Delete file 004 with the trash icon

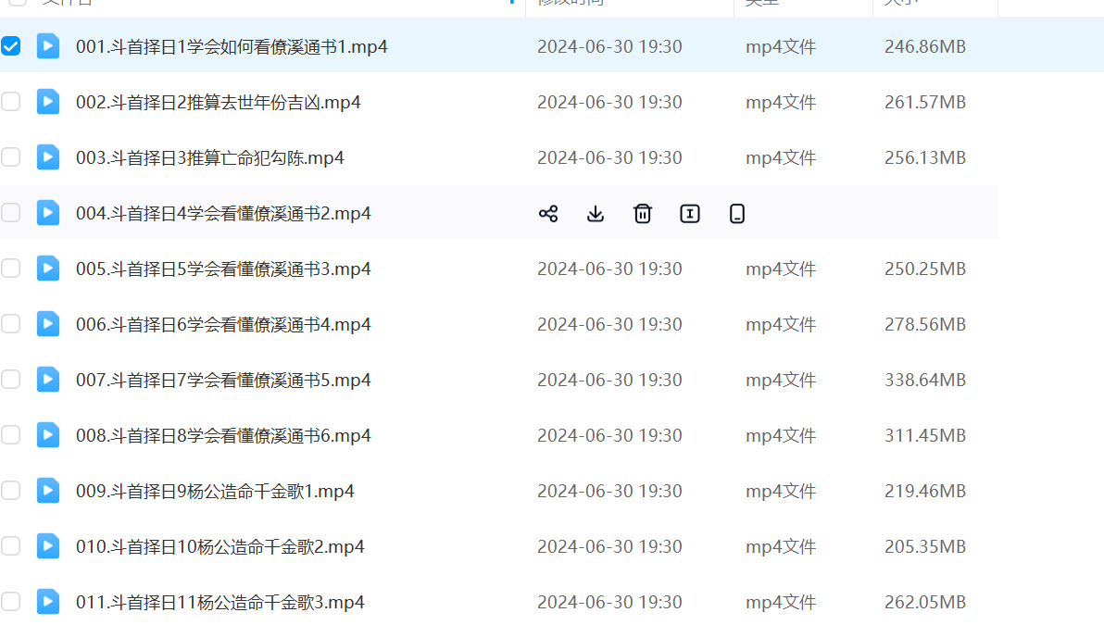(x=643, y=214)
